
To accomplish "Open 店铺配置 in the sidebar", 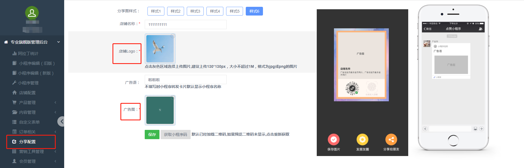I will tap(27, 93).
